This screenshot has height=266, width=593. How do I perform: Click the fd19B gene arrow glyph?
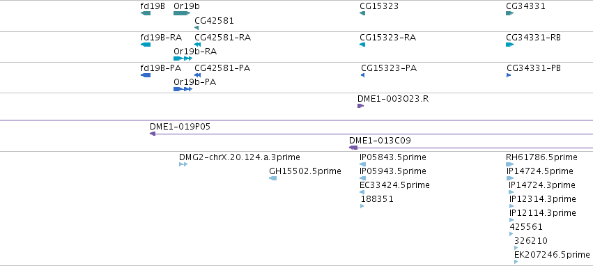(146, 13)
